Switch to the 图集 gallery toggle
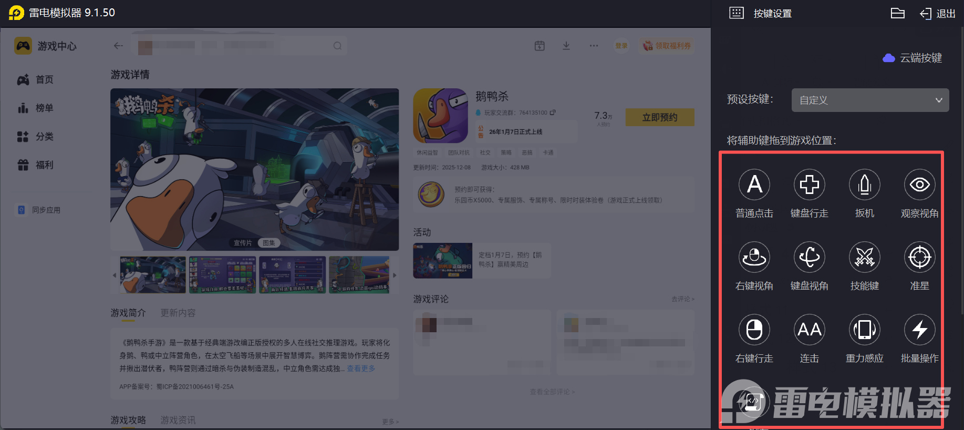This screenshot has height=430, width=964. (269, 243)
